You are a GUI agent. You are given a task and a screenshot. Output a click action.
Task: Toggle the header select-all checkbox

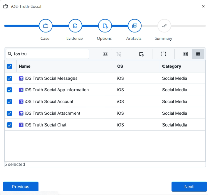(10, 66)
